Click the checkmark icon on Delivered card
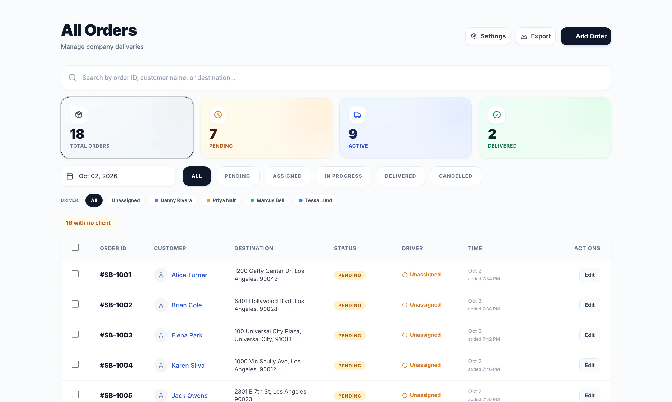672x402 pixels. [496, 115]
